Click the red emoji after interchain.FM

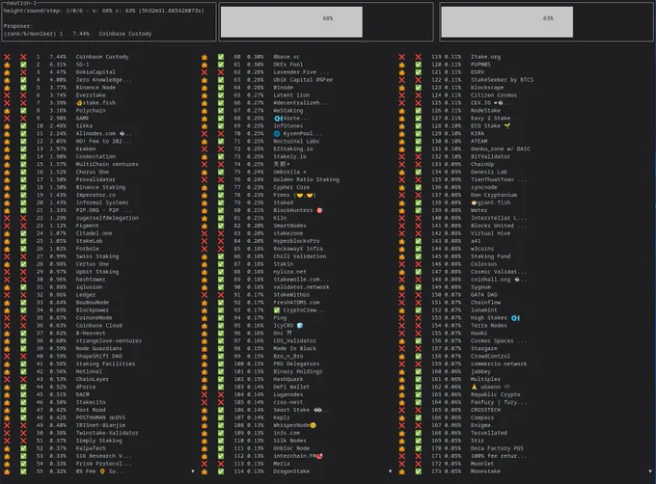point(319,456)
